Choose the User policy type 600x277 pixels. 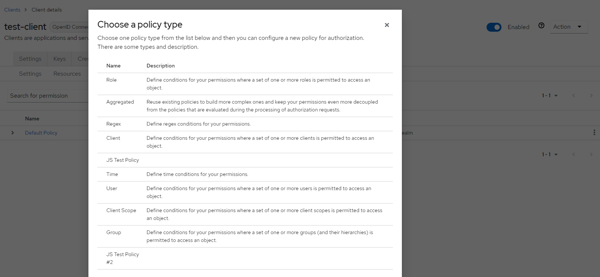[112, 188]
